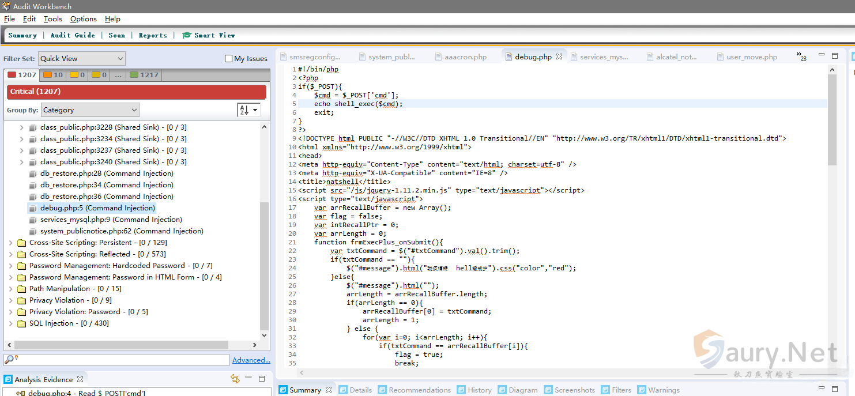Expand the SQL Injection folder

10,323
